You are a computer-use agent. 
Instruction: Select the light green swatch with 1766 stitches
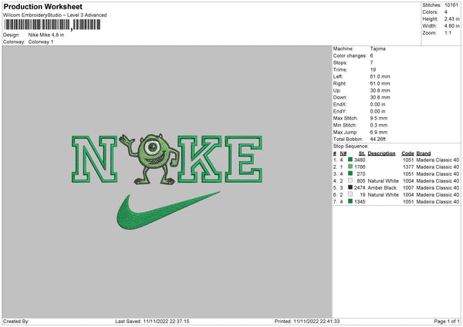tap(350, 167)
